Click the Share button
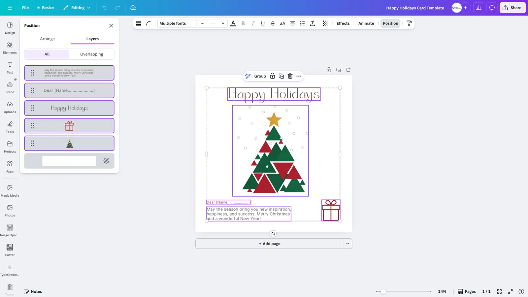Screen dimensions: 528x297 (512, 8)
